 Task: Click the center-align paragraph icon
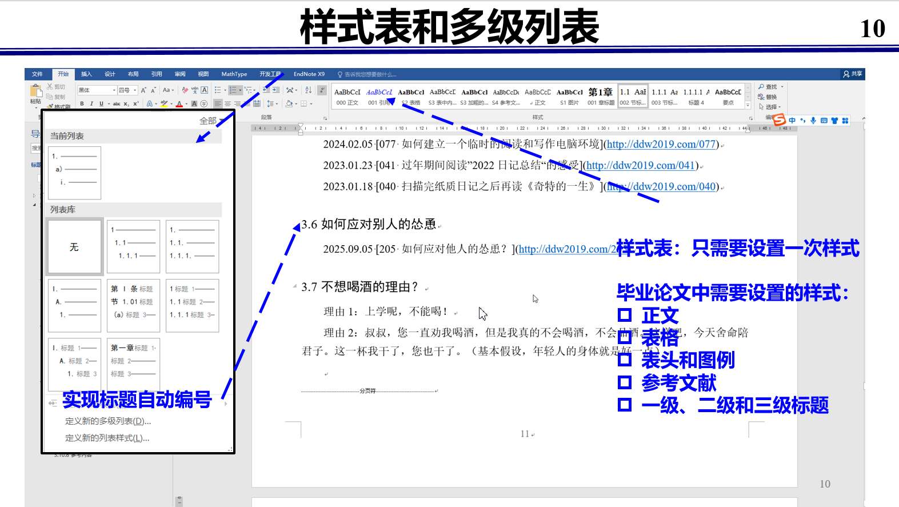227,104
